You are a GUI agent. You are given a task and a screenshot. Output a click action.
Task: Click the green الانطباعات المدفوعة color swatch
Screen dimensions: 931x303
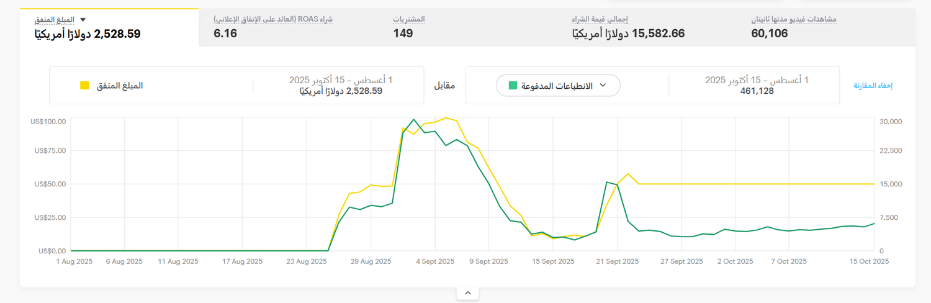513,85
